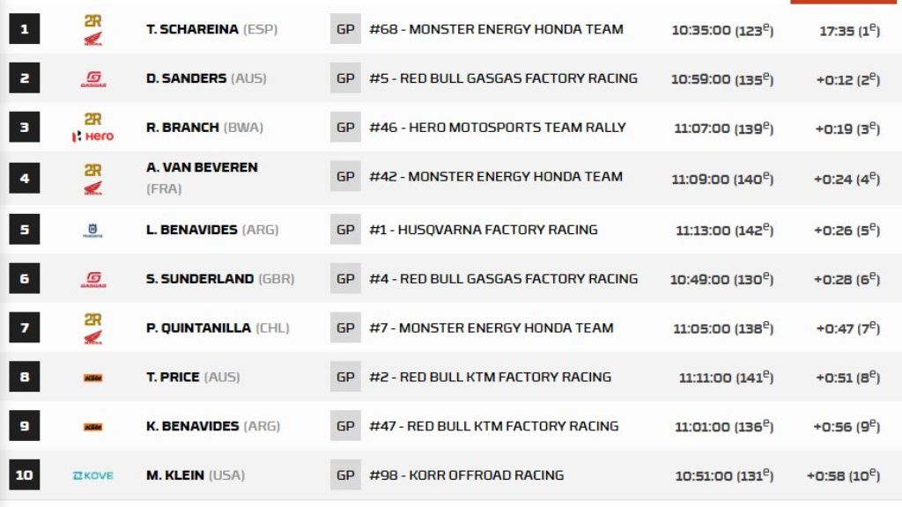Viewport: 902px width, 507px height.
Task: Click GP class badge for D. Sanders
Action: point(345,78)
